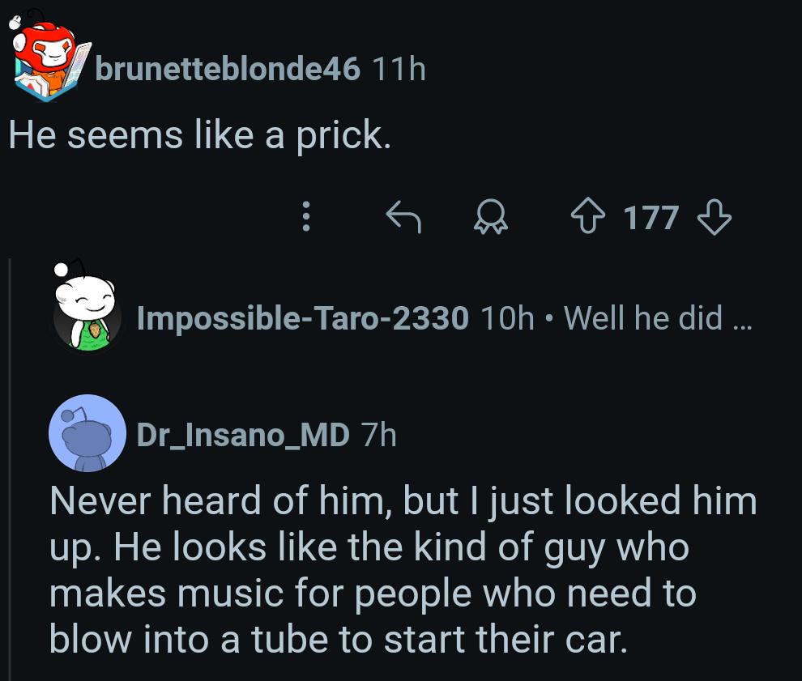Click the 177 vote count
This screenshot has height=681, width=802.
click(651, 217)
